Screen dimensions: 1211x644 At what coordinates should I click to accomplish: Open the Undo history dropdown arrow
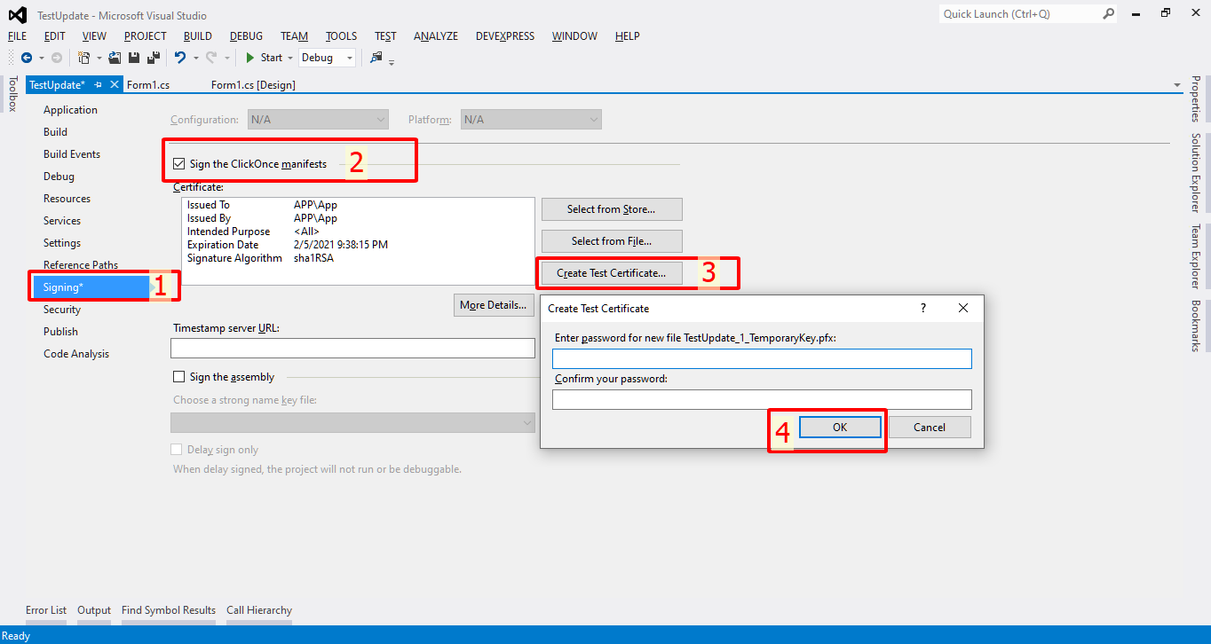click(x=195, y=58)
